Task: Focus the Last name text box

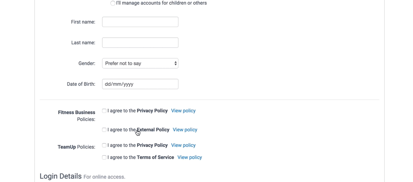Action: pos(140,42)
